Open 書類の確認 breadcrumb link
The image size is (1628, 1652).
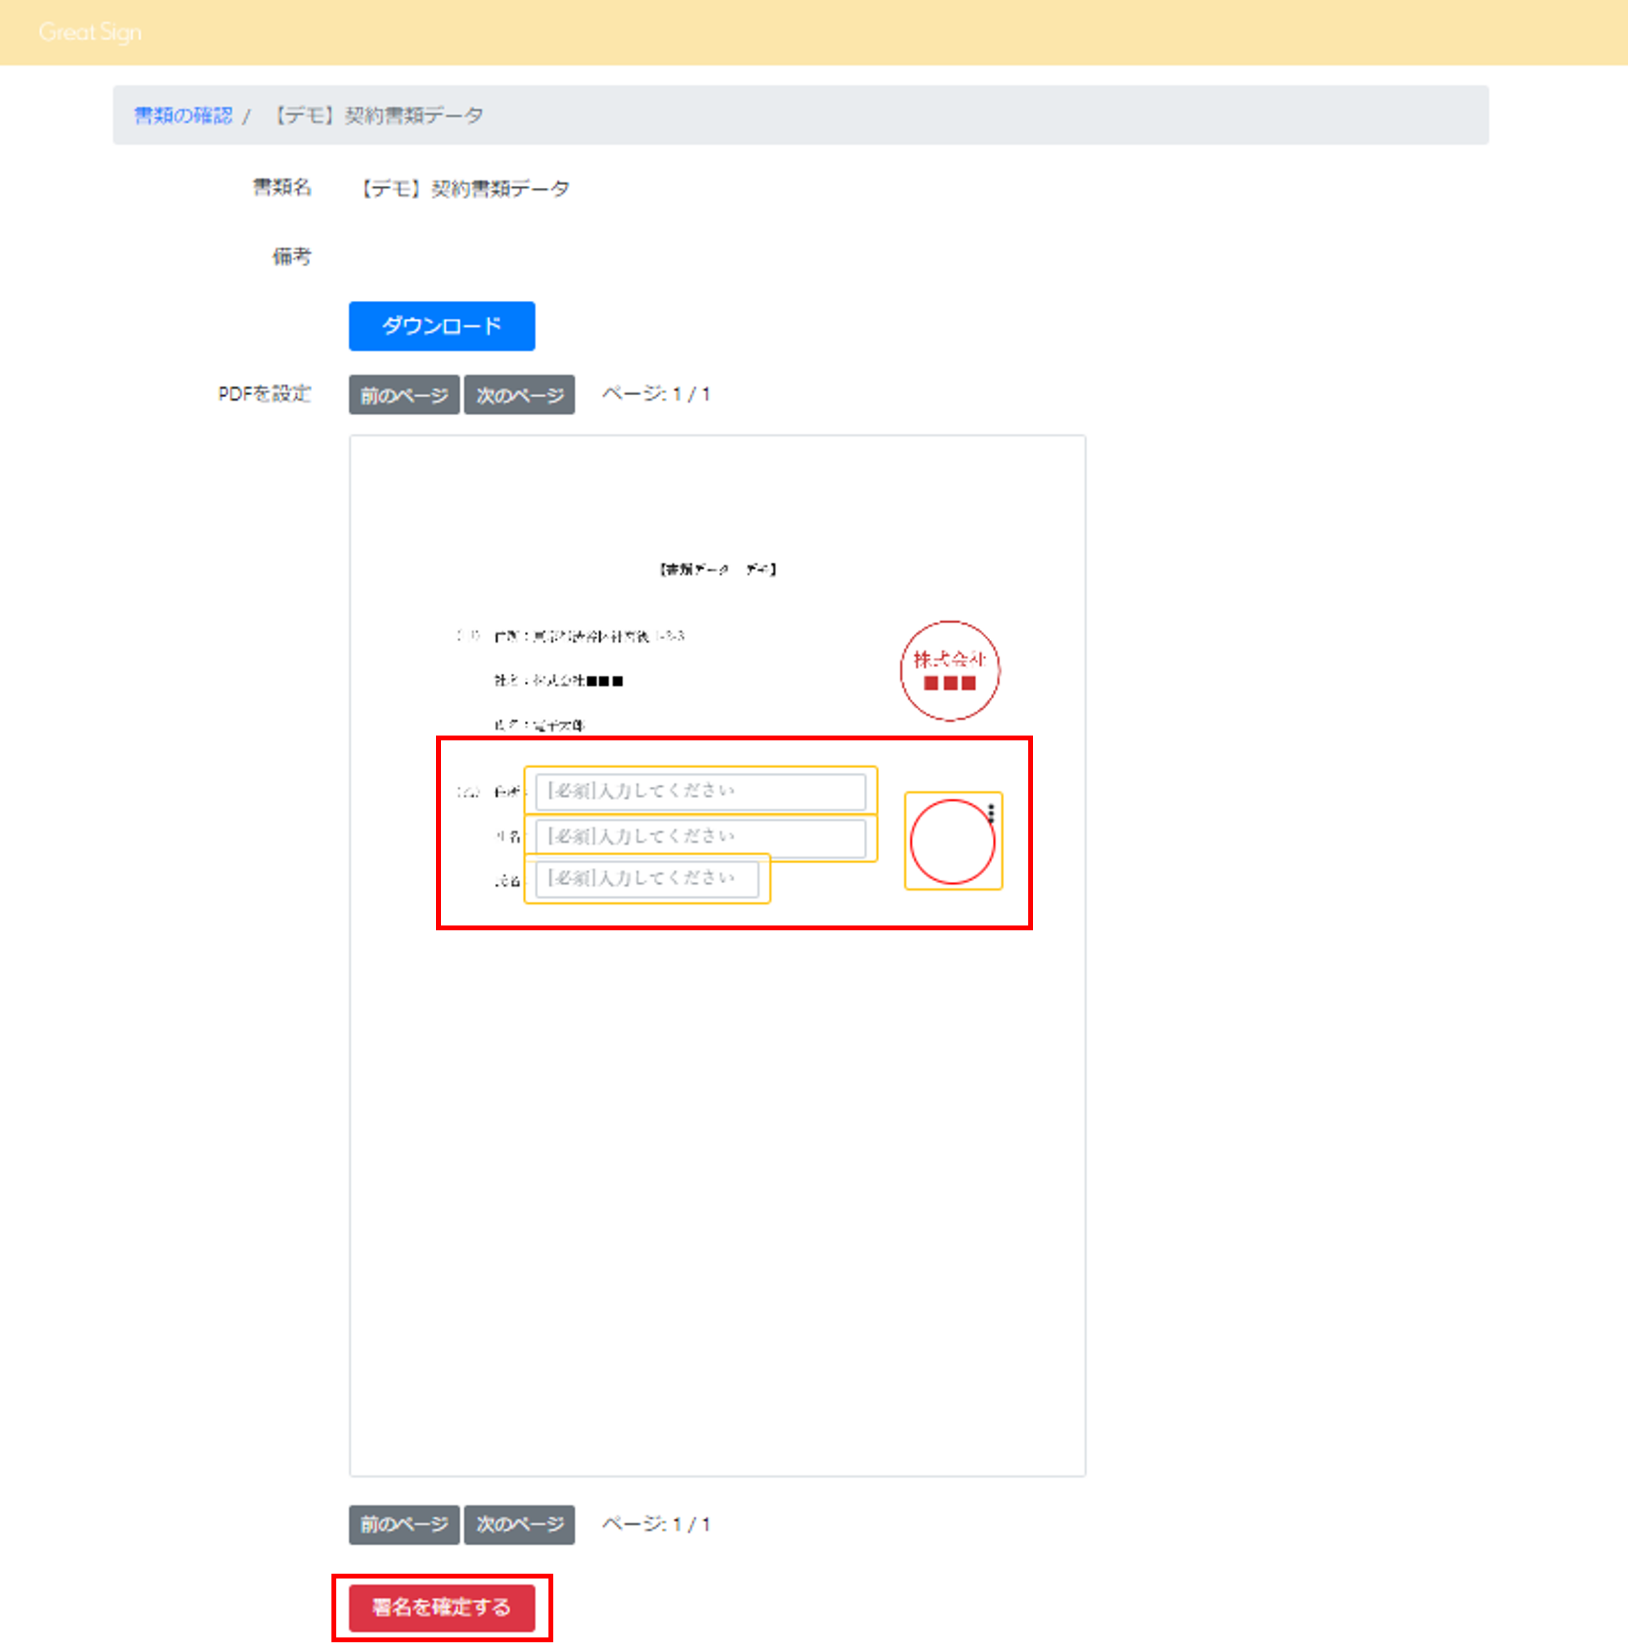(x=183, y=116)
